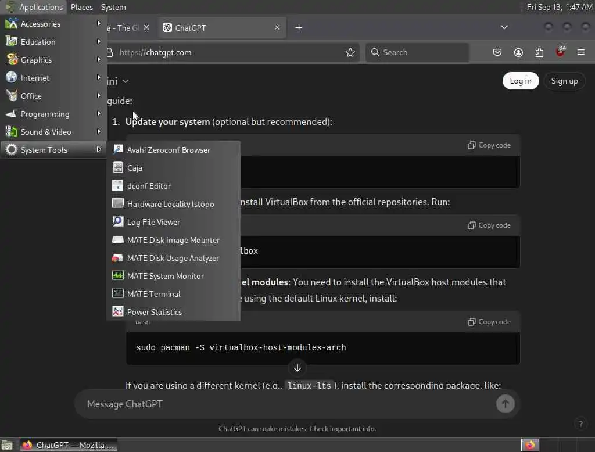595x452 pixels.
Task: Open the Firefox account icon
Action: [518, 52]
